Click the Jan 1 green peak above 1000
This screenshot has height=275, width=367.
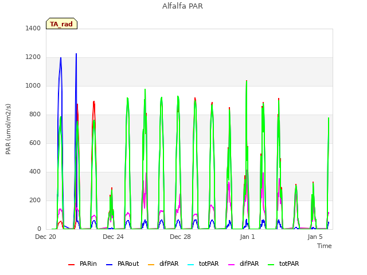pos(247,81)
